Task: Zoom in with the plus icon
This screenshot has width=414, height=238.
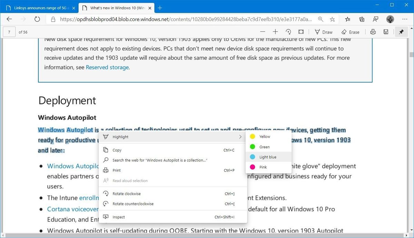Action: (x=275, y=31)
